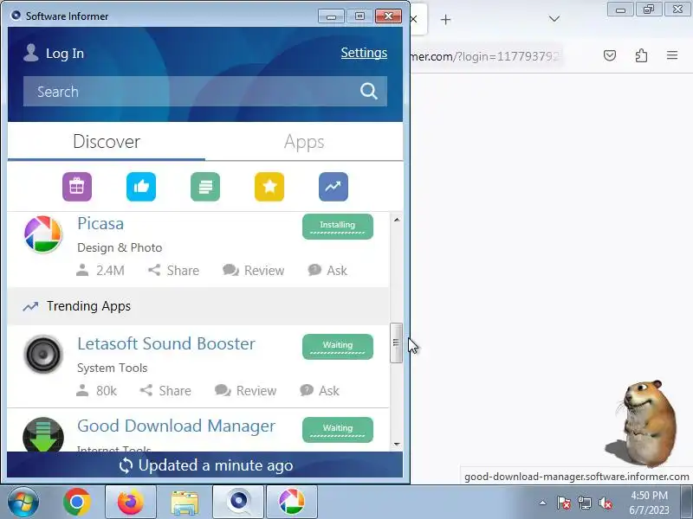Click Log In
This screenshot has height=519, width=693.
point(65,54)
